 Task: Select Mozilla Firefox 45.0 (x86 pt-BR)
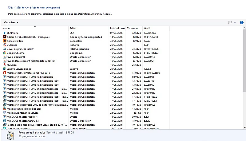[x=24, y=109]
